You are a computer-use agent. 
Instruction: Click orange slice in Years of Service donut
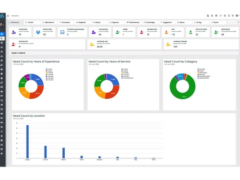point(99,93)
